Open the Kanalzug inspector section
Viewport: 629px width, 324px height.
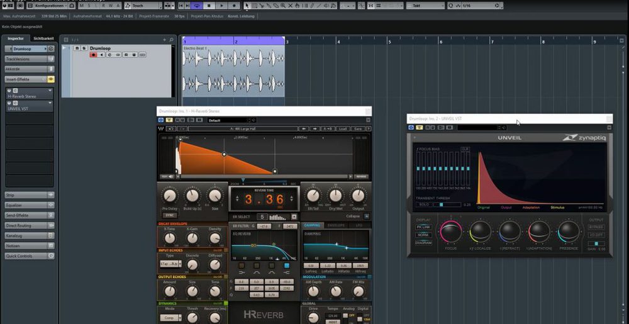(30, 236)
